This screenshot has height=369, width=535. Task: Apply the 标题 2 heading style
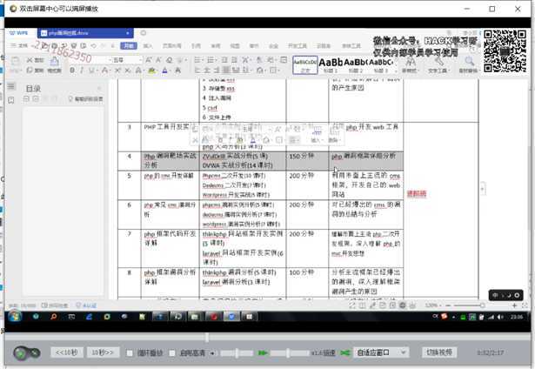point(356,65)
